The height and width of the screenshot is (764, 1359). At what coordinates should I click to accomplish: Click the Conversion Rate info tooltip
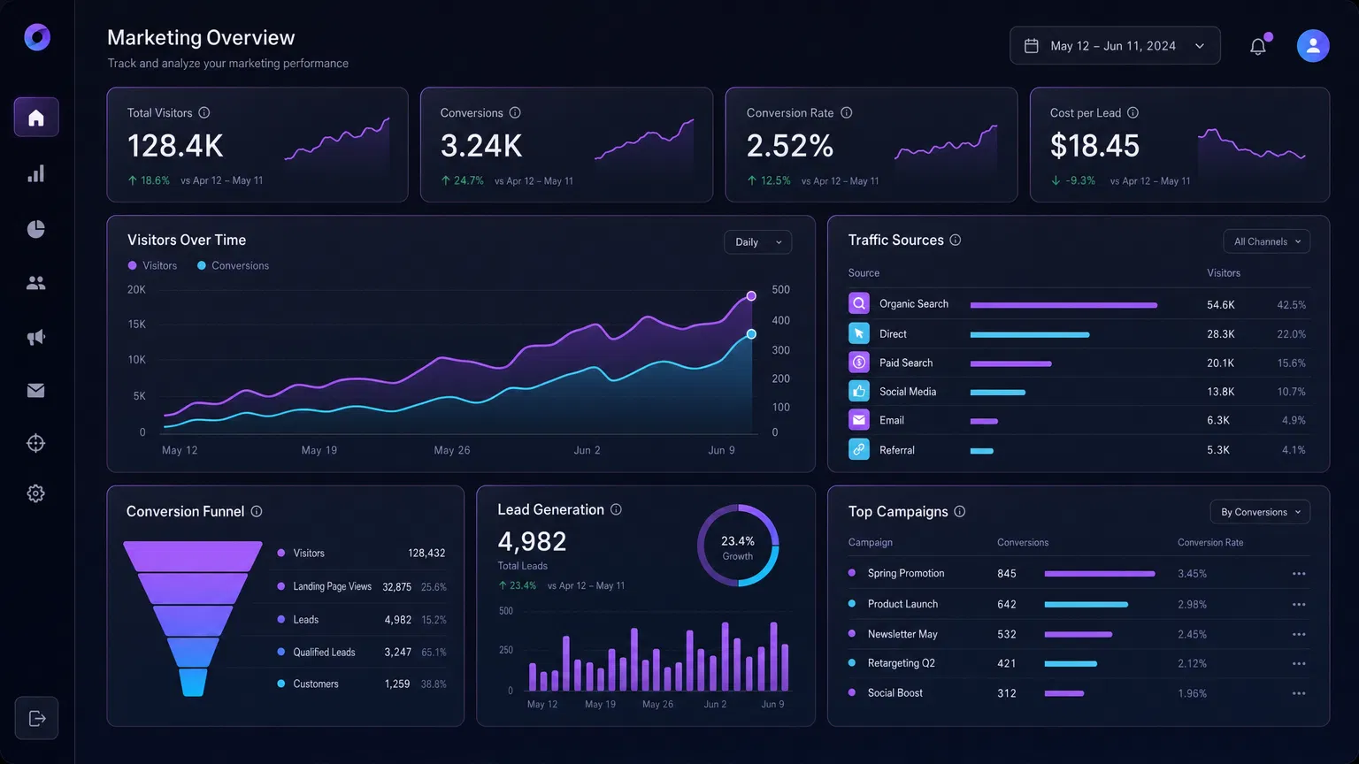[847, 112]
